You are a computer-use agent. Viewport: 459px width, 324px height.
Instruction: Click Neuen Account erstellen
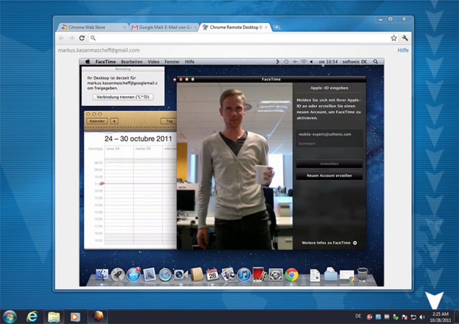click(329, 175)
